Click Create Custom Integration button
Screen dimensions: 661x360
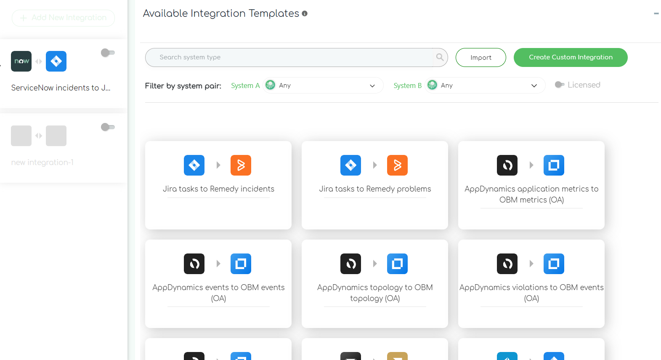(571, 57)
